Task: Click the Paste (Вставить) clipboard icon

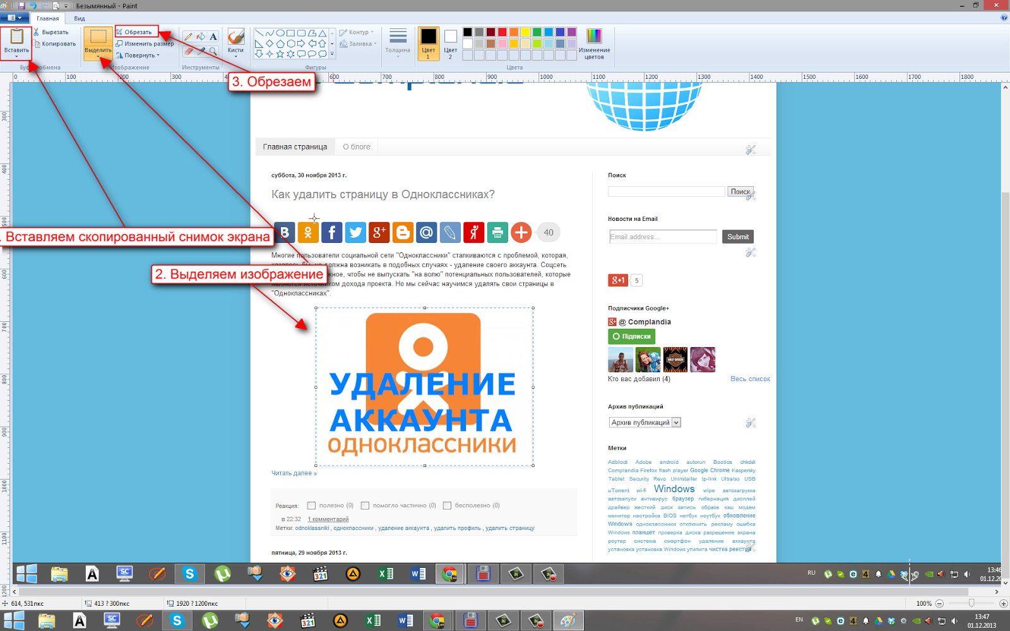Action: 16,37
